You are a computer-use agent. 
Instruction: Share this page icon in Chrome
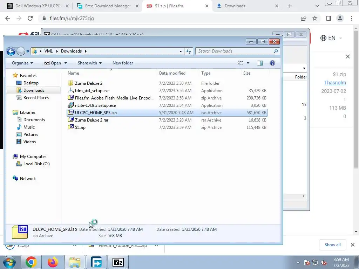[304, 18]
